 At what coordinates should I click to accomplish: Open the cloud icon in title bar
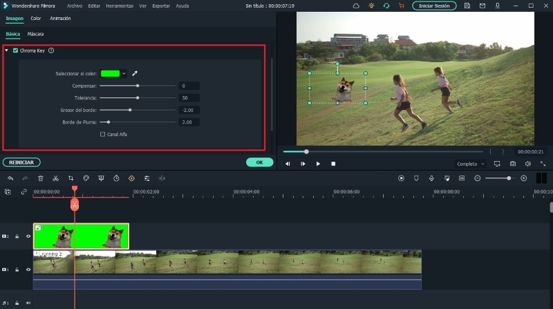point(356,6)
